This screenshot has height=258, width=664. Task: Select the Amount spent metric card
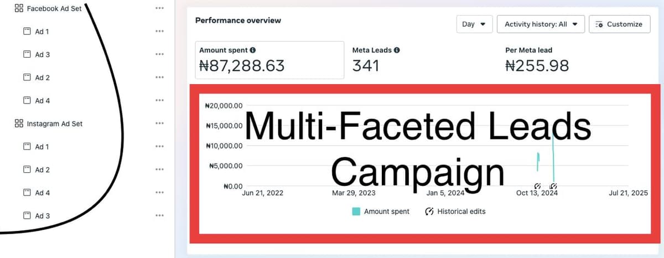[268, 60]
